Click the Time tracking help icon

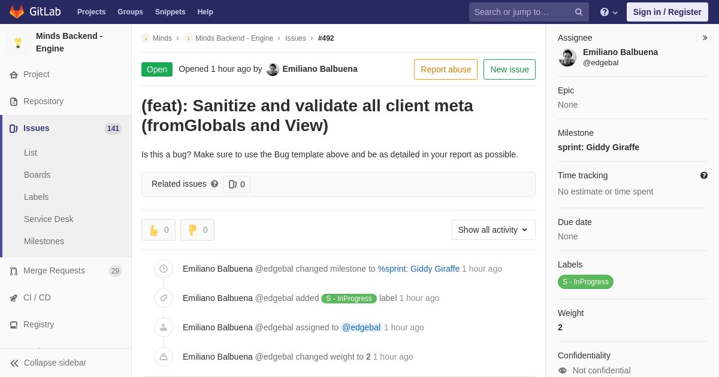click(704, 175)
